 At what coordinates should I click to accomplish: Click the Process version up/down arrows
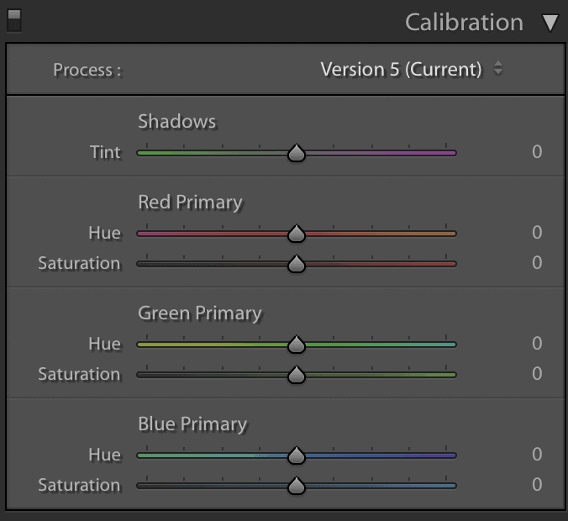pyautogui.click(x=498, y=68)
